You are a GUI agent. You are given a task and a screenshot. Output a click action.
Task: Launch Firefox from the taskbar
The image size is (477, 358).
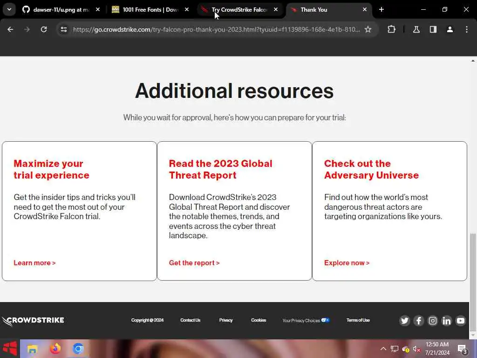point(55,349)
